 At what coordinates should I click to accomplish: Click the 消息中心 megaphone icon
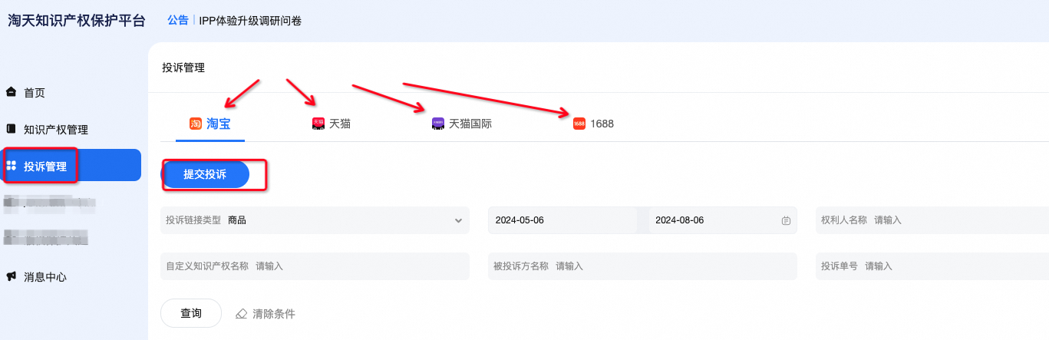click(11, 276)
